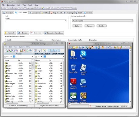Click Adobe Reader X shortcut icon
Screen dimensions: 139x117
73,84
